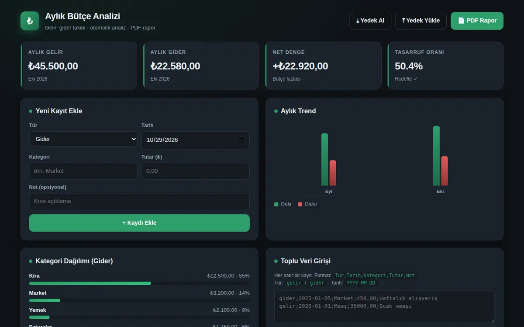
Task: Click the "Kategori Dağılımı (Gider)" heading
Action: click(74, 261)
